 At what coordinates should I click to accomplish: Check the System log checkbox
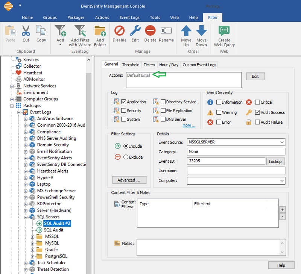(124, 119)
